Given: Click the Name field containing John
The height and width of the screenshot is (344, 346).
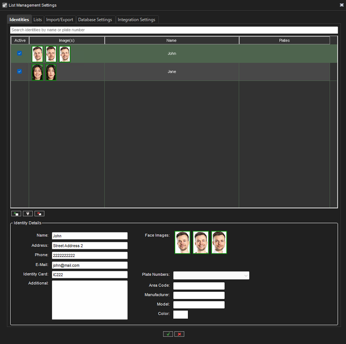Looking at the screenshot, I should [x=89, y=236].
